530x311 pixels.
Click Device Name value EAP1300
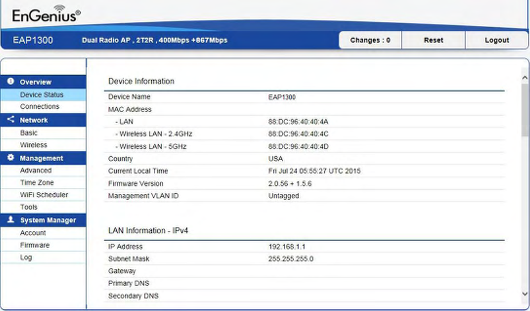[282, 97]
